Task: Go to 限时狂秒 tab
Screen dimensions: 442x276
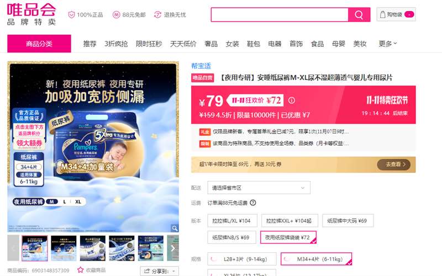Action: (149, 44)
